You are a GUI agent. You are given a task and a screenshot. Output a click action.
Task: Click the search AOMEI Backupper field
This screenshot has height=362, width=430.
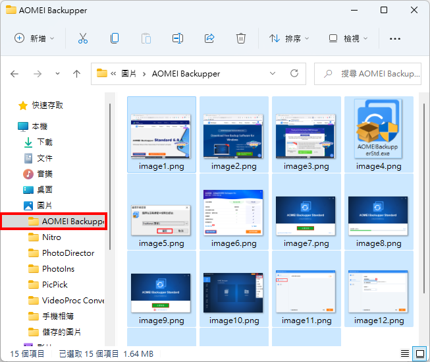367,74
